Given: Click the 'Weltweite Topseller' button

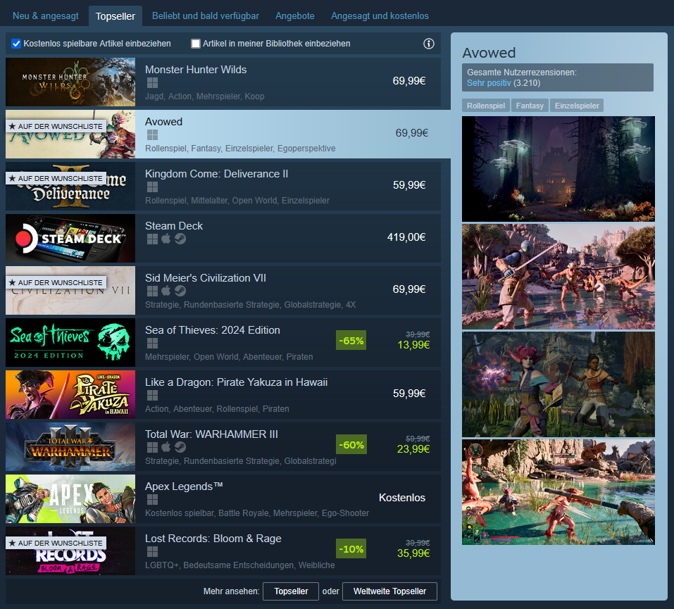Looking at the screenshot, I should [389, 591].
